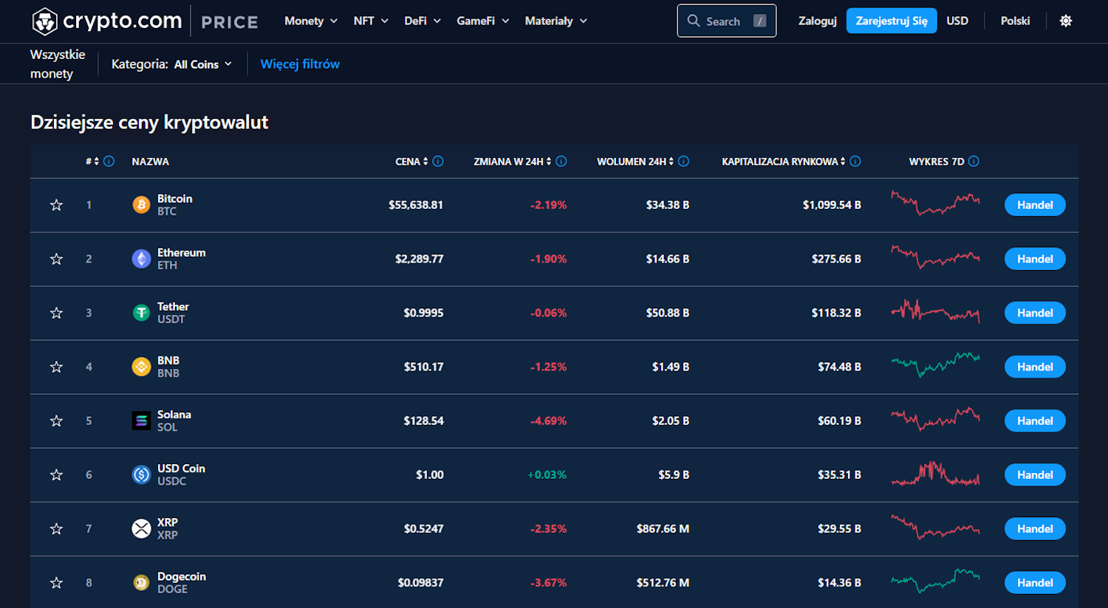Open info icon next to KAPITALIZACJA RYNKOWA
The width and height of the screenshot is (1108, 608).
855,161
